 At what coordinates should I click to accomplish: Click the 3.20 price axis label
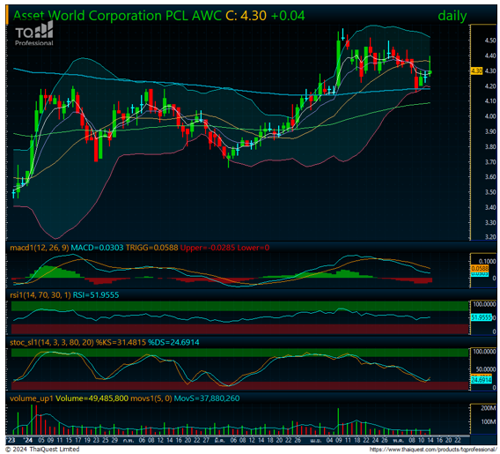click(490, 236)
